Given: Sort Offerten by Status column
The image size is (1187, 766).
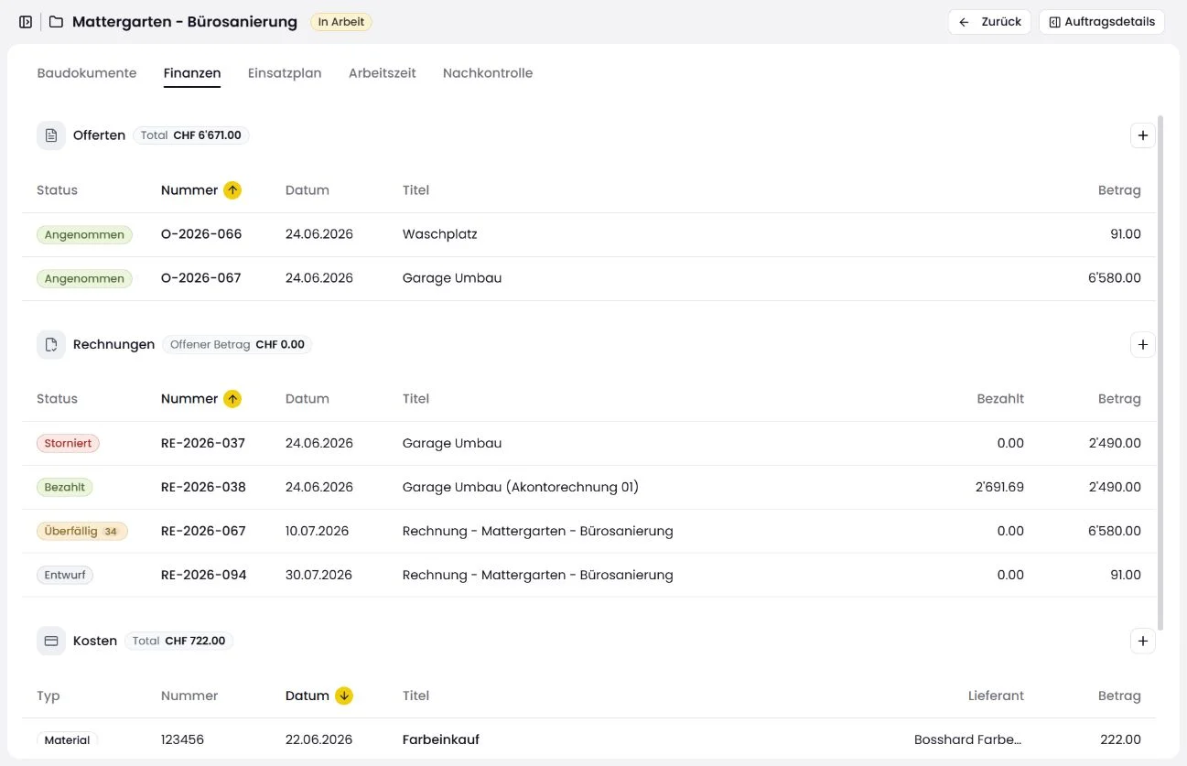Looking at the screenshot, I should point(57,190).
